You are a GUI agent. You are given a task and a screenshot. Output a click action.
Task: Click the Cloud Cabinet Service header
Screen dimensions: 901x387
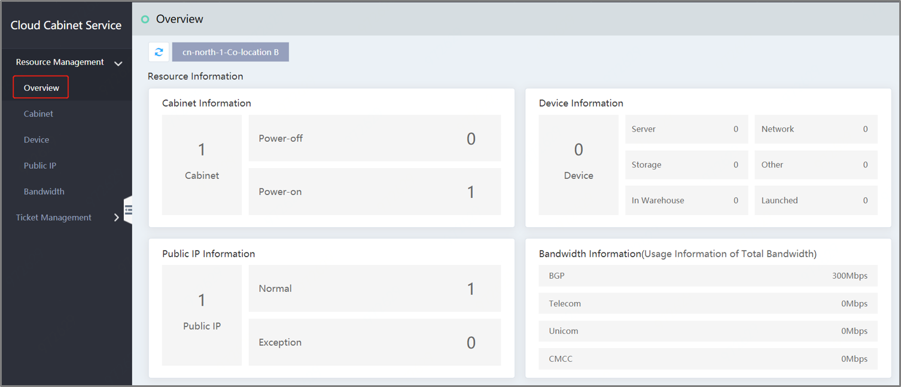pos(66,25)
